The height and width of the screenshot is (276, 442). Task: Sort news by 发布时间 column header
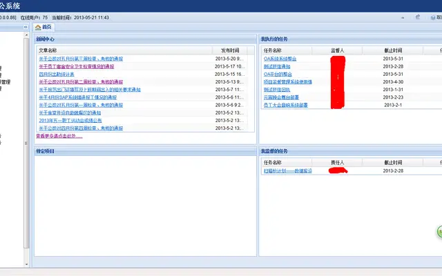click(x=230, y=50)
